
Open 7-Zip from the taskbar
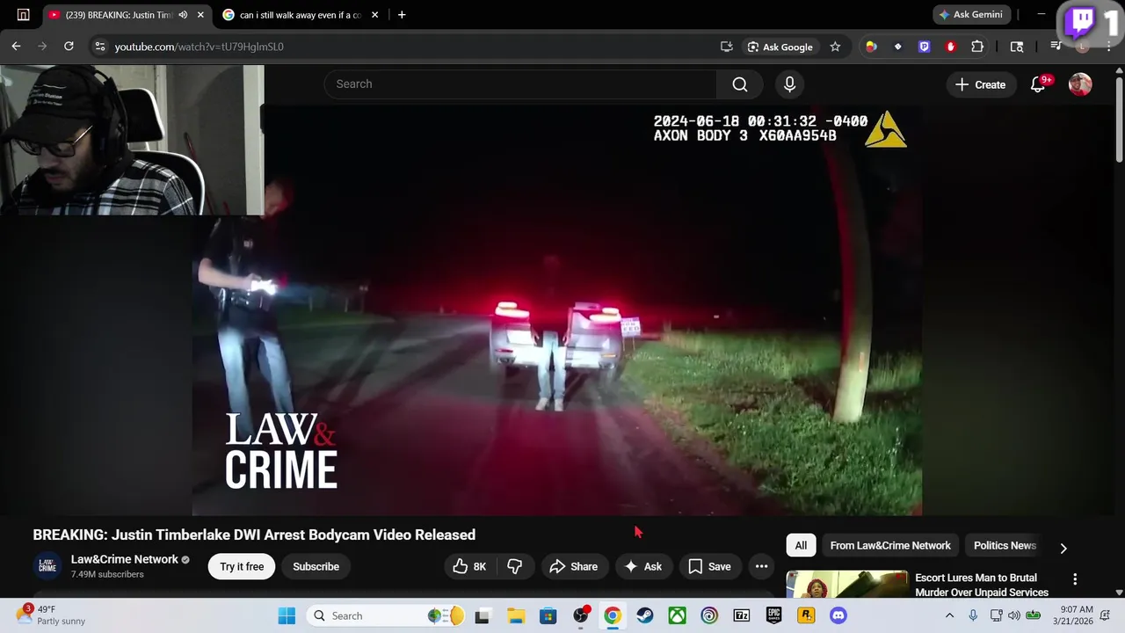(x=742, y=616)
